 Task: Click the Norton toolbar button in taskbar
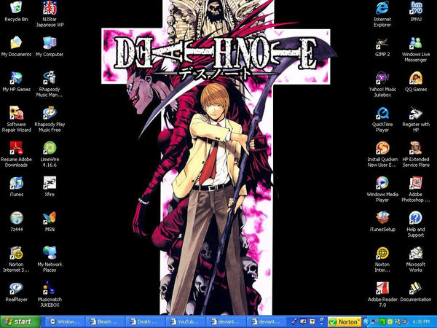click(345, 322)
